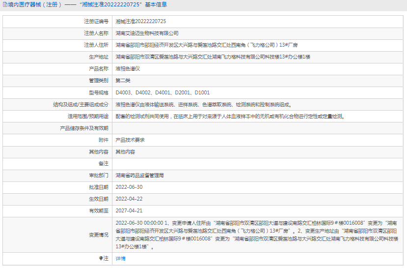Click the 变更情况 label
407x268 pixels.
pyautogui.click(x=99, y=235)
